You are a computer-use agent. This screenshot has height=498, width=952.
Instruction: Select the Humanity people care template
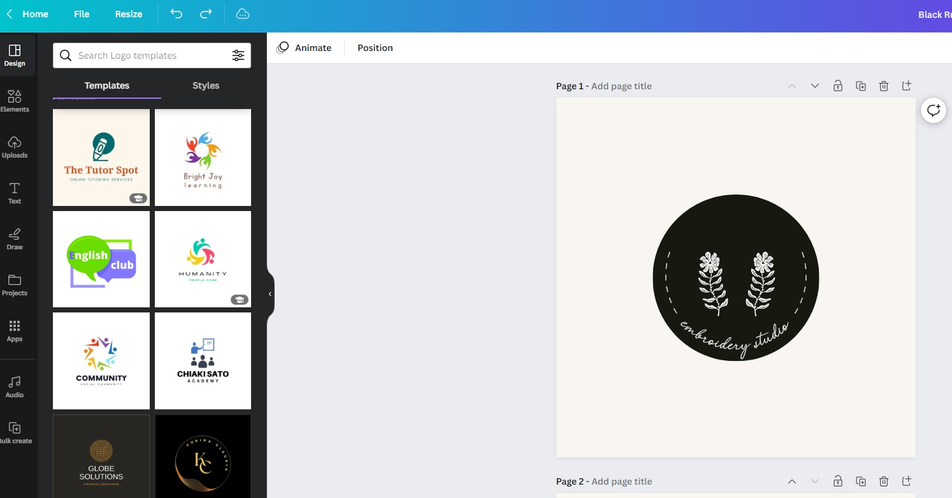pos(203,259)
